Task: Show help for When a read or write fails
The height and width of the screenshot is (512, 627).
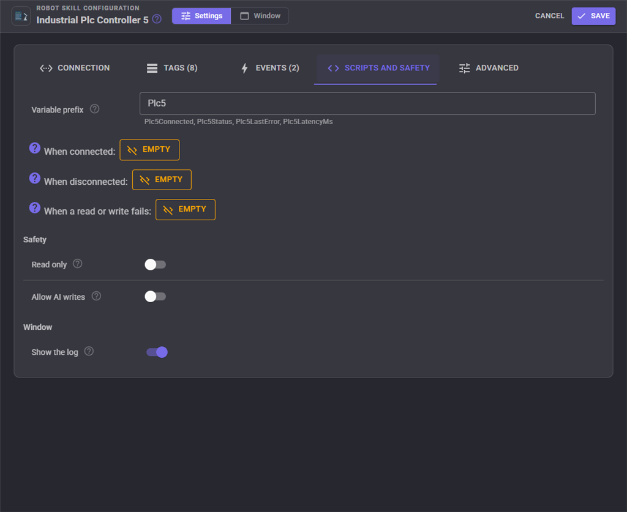Action: point(35,208)
